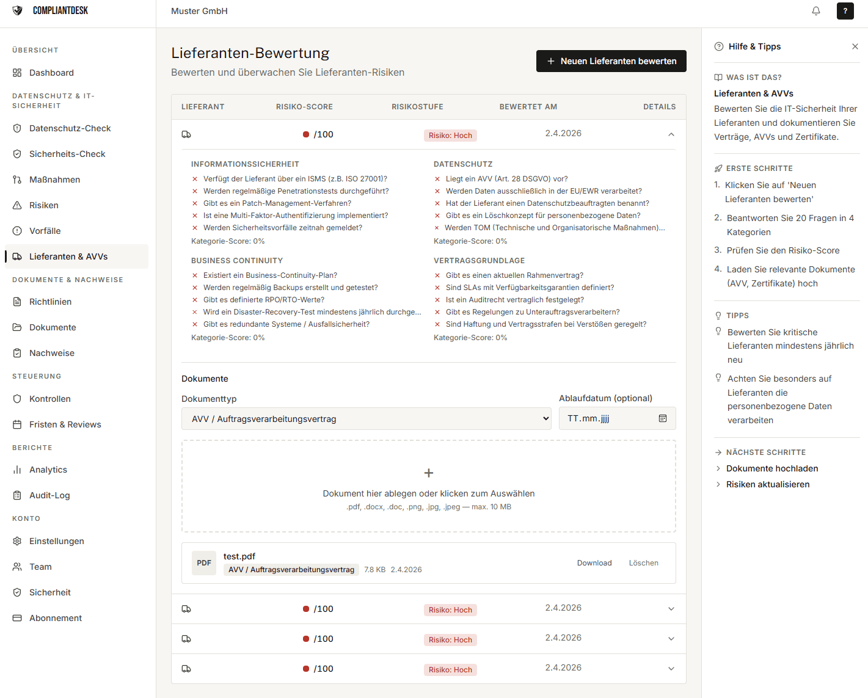
Task: Follow the Dokumente hochladen link
Action: click(771, 468)
